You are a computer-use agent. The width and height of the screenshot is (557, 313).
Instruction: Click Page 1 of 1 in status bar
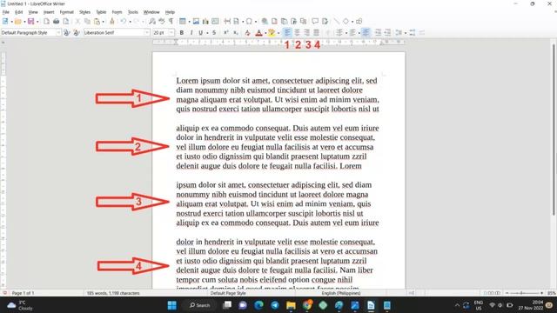(x=23, y=293)
